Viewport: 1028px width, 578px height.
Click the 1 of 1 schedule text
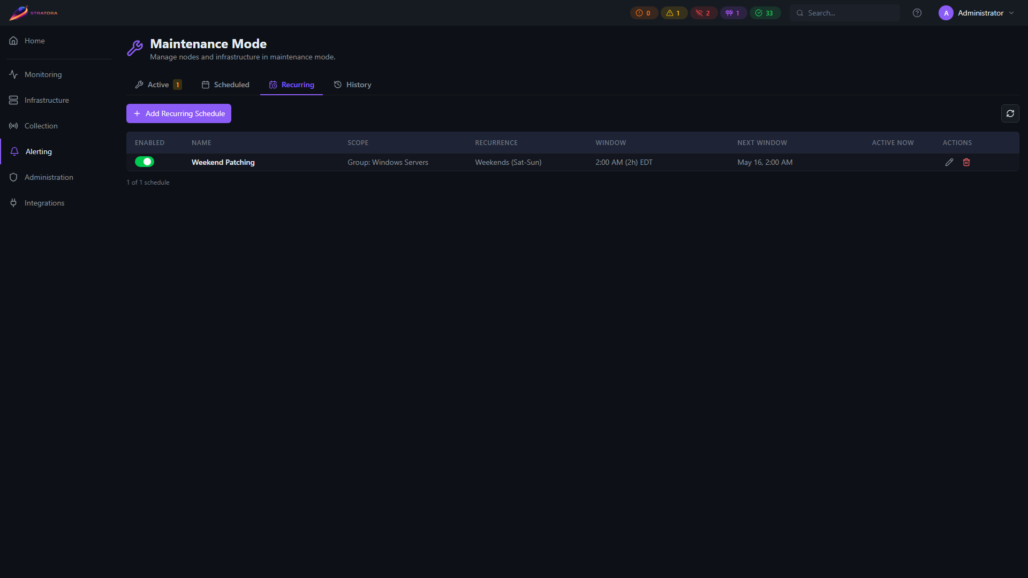(148, 182)
